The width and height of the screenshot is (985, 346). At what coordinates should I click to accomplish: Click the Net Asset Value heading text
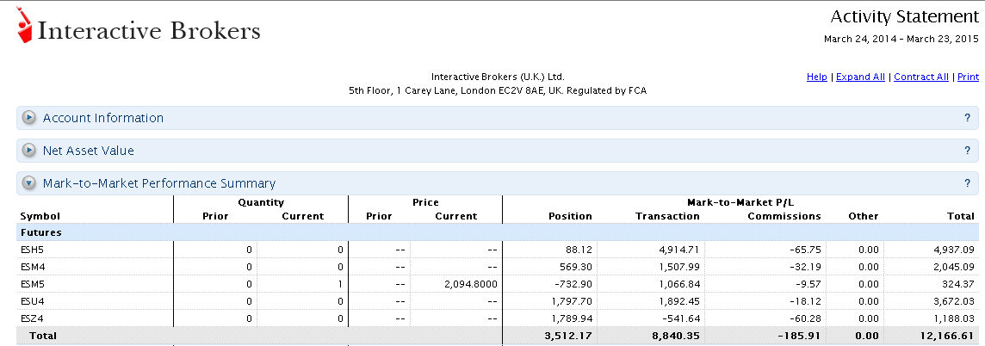89,151
